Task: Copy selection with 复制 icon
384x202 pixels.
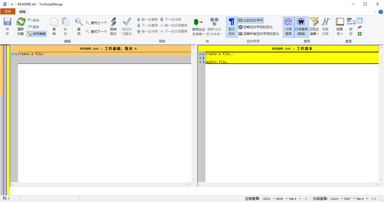Action: 54,26
